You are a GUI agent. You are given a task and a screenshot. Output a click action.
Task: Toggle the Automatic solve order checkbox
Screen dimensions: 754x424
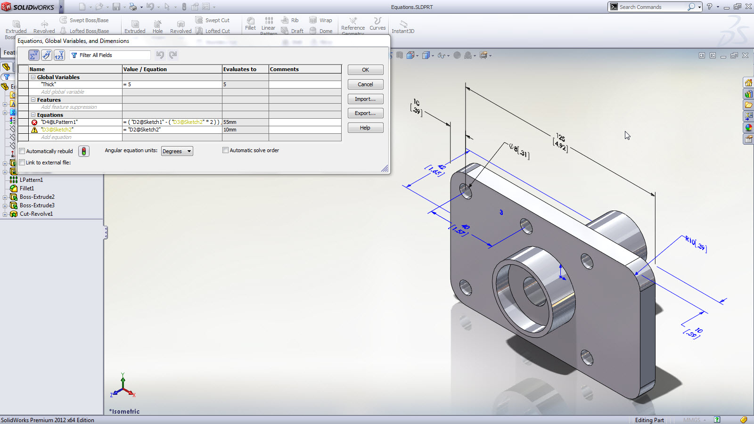pyautogui.click(x=226, y=150)
